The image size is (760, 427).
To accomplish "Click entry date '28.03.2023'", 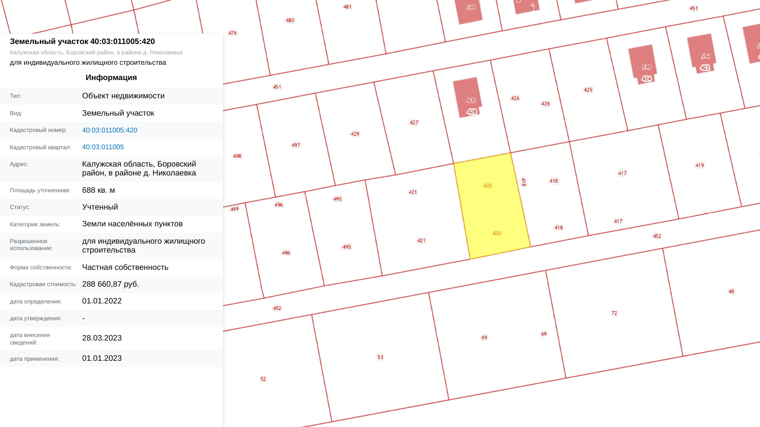I will [x=102, y=338].
